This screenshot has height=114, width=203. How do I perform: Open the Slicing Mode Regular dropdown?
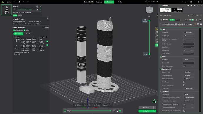click(x=188, y=72)
